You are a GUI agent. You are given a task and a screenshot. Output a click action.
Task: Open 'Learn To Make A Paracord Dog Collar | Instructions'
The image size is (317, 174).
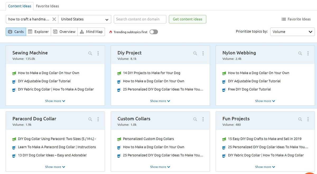57,147
